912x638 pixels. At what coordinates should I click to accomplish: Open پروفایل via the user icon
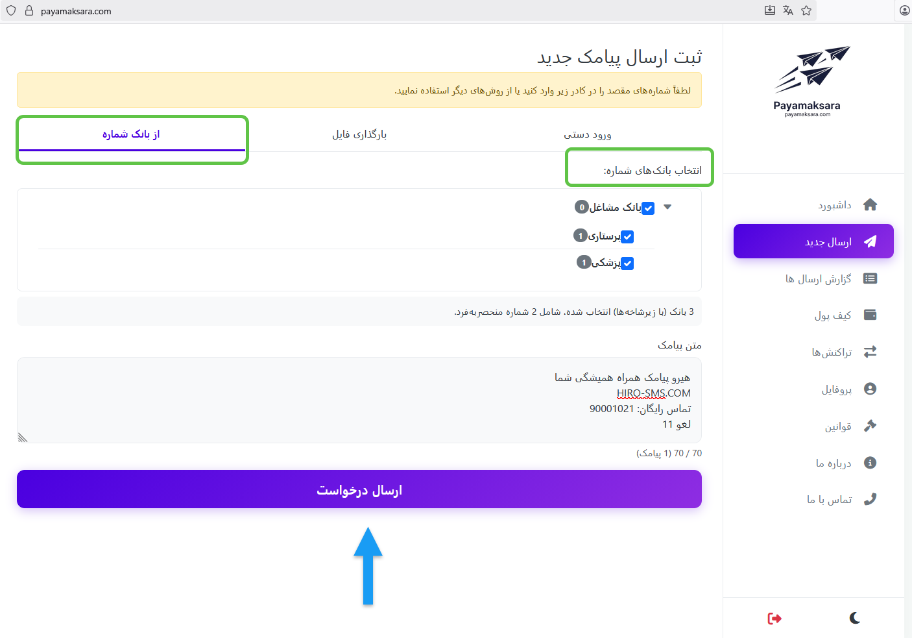pyautogui.click(x=870, y=388)
